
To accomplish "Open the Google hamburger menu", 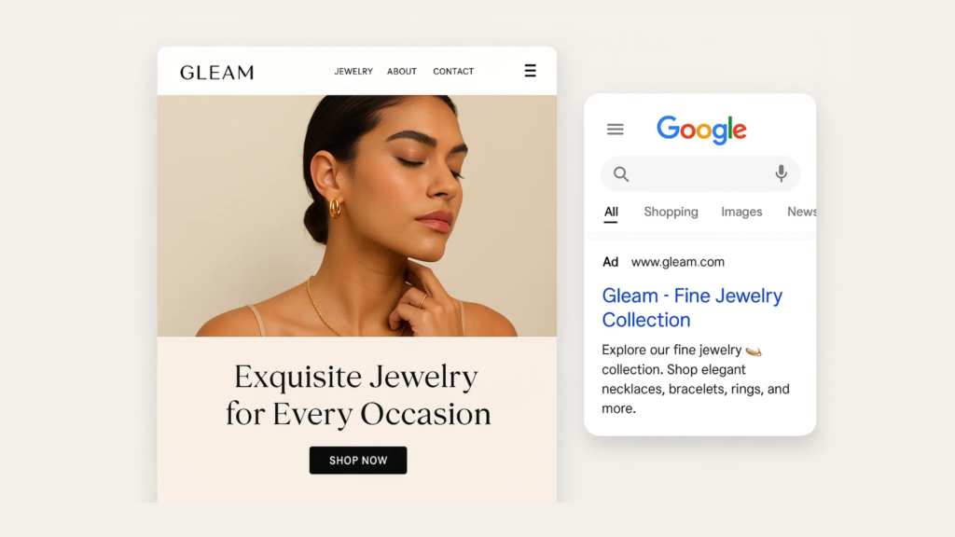I will [616, 129].
